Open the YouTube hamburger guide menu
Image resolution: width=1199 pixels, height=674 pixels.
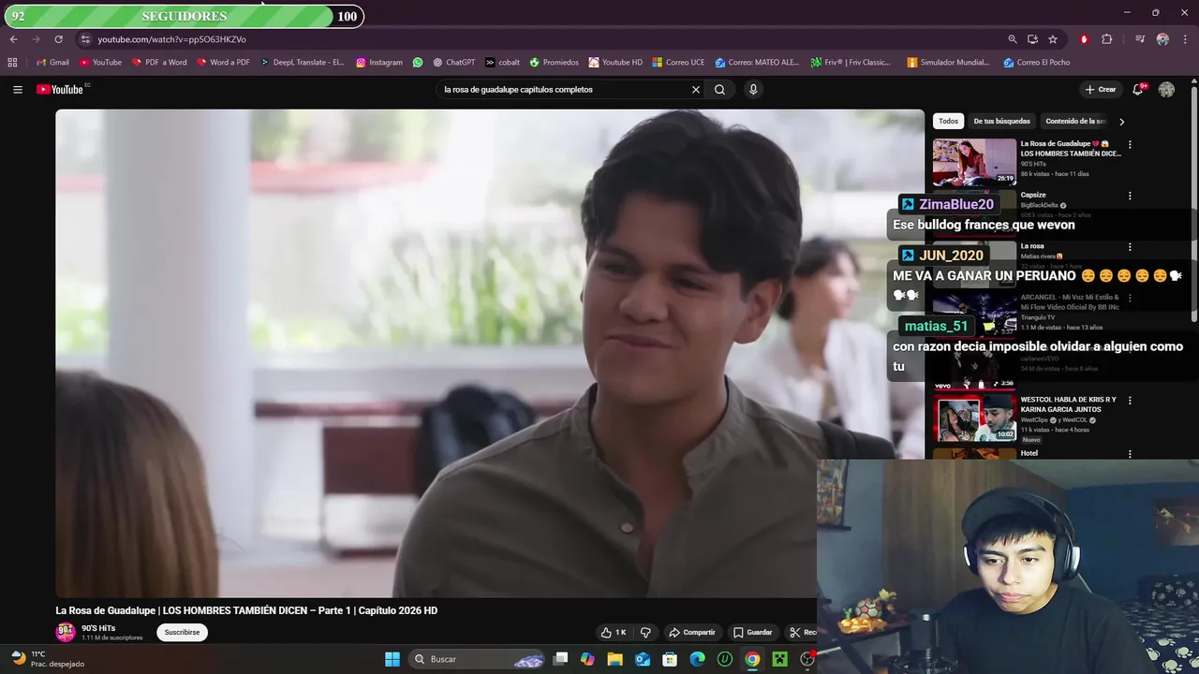[x=18, y=90]
